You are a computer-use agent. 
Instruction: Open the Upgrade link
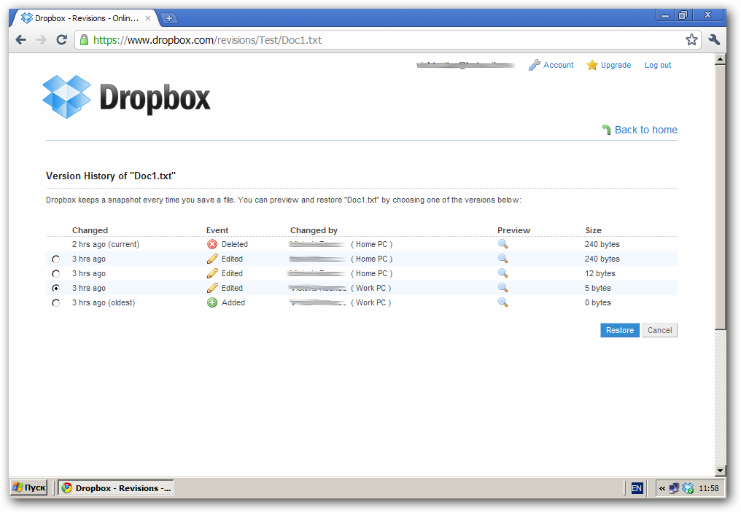pyautogui.click(x=616, y=65)
